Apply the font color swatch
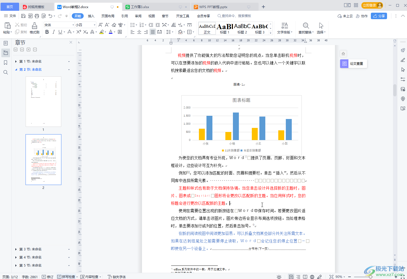 tap(110, 32)
